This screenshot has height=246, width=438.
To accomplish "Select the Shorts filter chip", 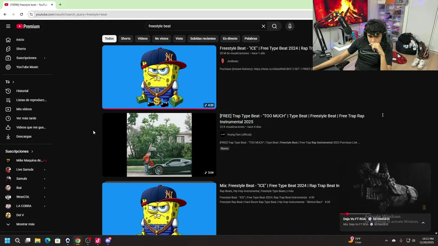I will pos(126,39).
